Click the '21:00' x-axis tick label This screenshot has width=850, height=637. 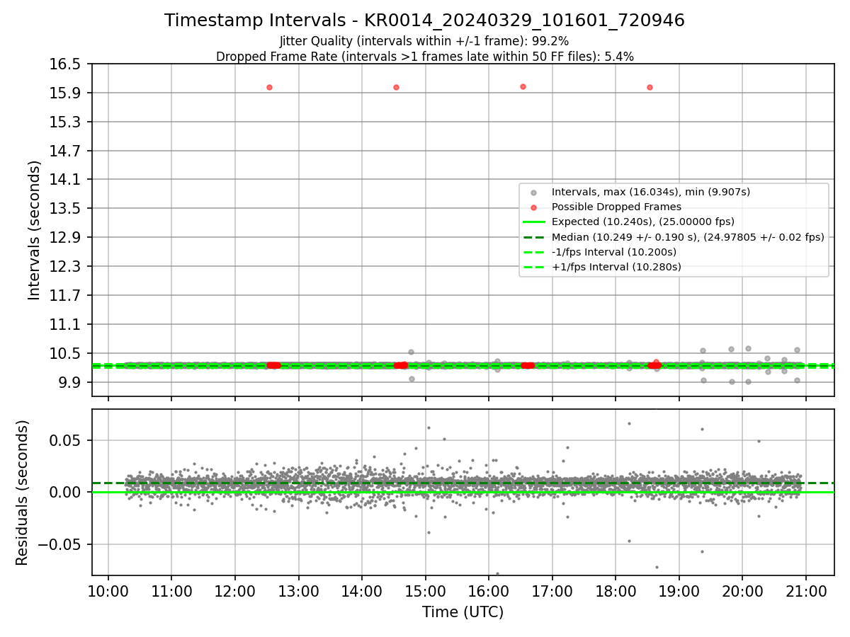(x=805, y=591)
